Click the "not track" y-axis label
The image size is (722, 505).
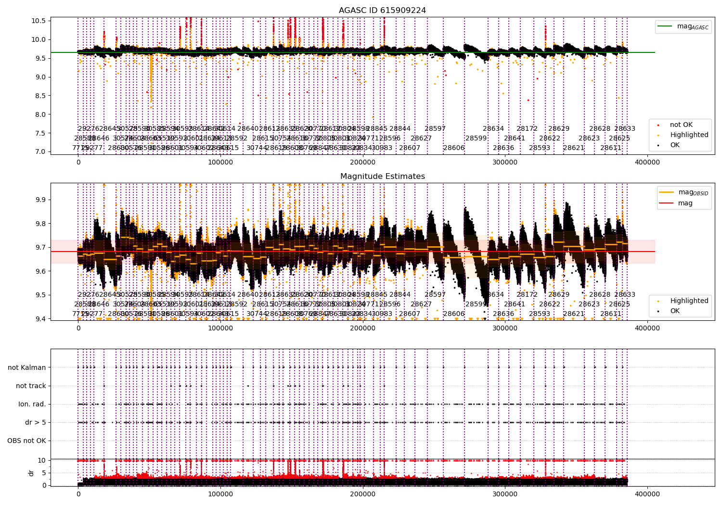31,386
